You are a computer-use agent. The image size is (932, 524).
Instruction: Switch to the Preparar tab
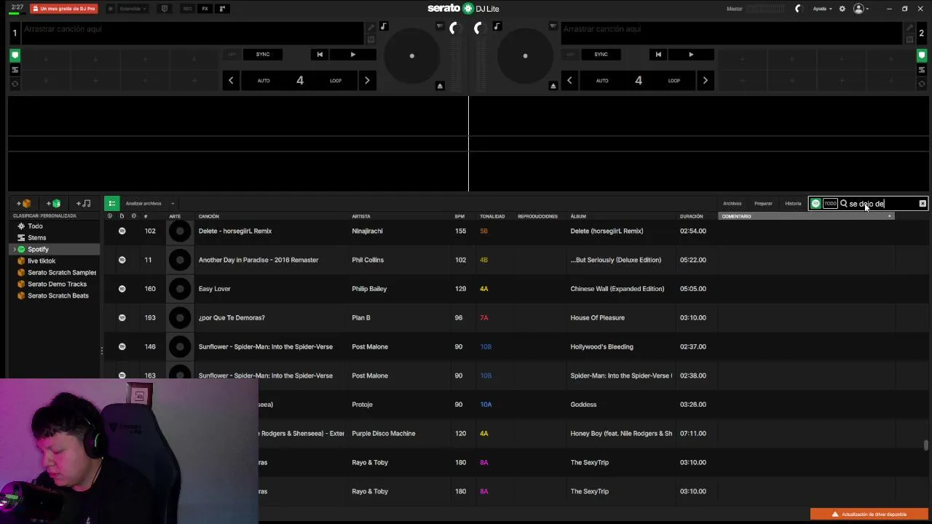(763, 204)
